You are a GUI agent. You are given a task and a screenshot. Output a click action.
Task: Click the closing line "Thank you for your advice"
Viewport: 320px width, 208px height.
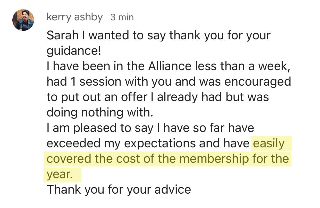119,190
